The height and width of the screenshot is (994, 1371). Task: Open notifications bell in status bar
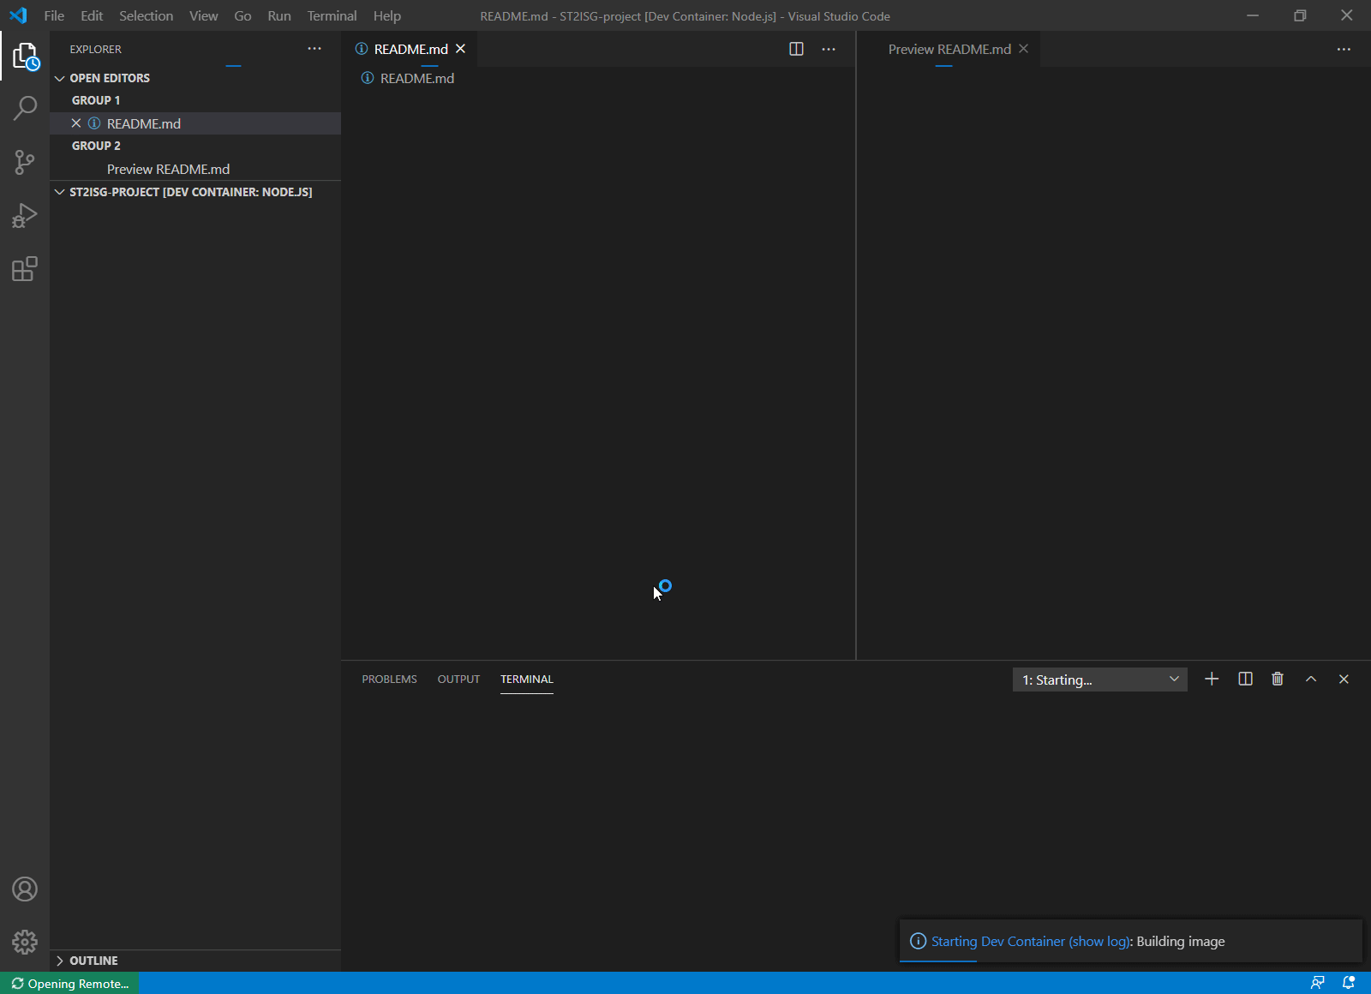pos(1349,983)
